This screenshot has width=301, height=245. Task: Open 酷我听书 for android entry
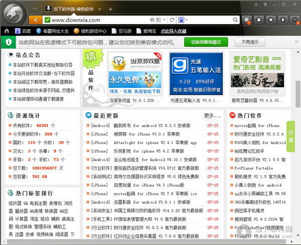(x=152, y=126)
